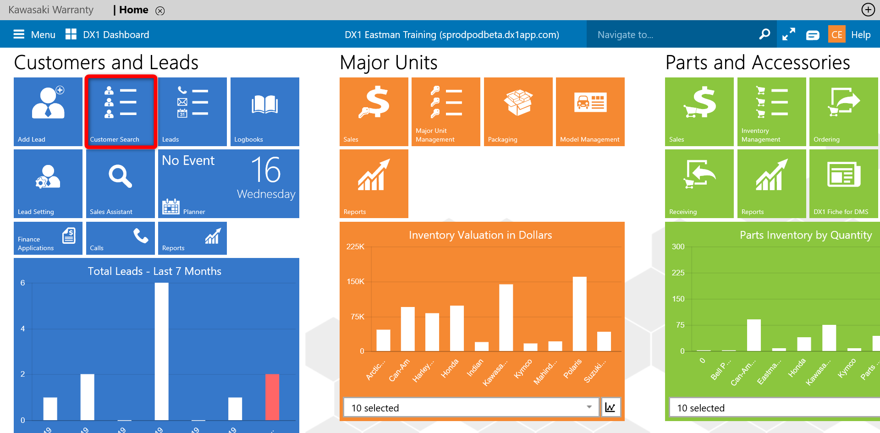
Task: Click the red bar in Total Leads chart
Action: (272, 397)
